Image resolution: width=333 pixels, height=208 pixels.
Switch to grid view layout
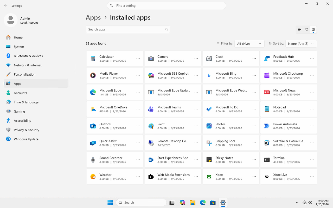306,30
